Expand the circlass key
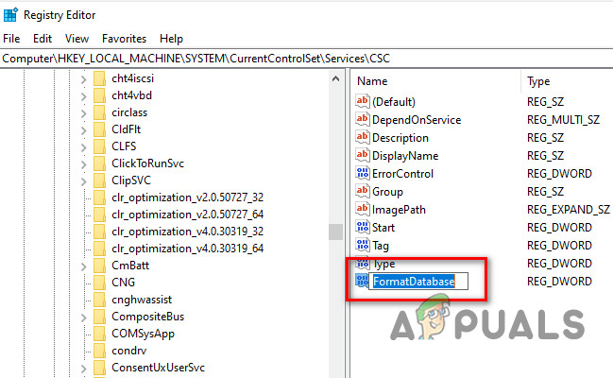The height and width of the screenshot is (378, 613). pos(83,113)
